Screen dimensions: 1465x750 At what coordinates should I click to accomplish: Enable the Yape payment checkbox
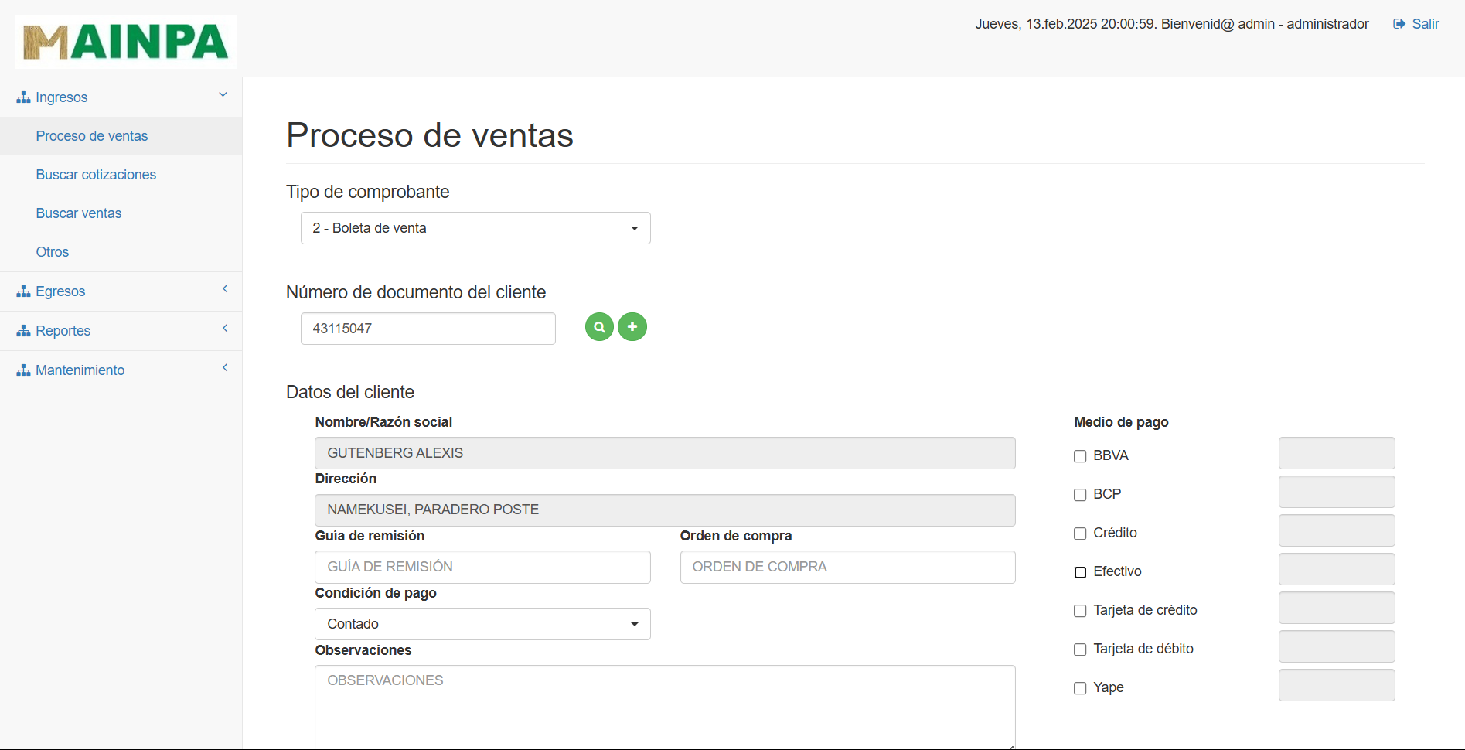point(1079,687)
